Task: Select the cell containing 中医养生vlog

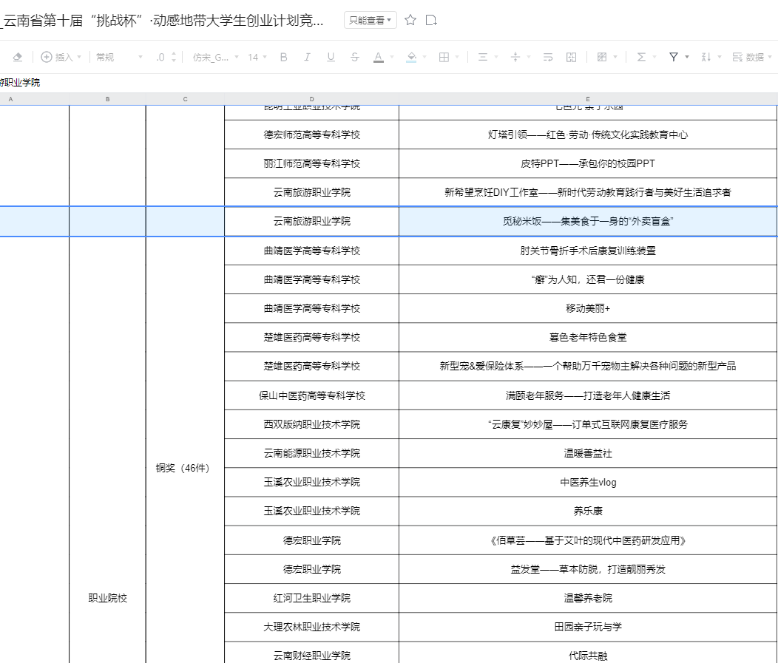Action: (x=588, y=482)
